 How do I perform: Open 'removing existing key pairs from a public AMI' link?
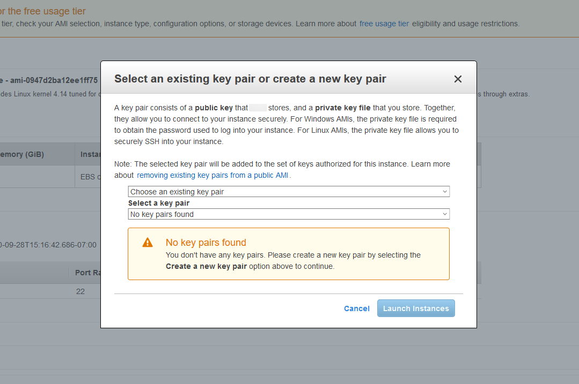tap(213, 175)
